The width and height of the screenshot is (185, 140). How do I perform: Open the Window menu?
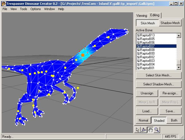49,9
